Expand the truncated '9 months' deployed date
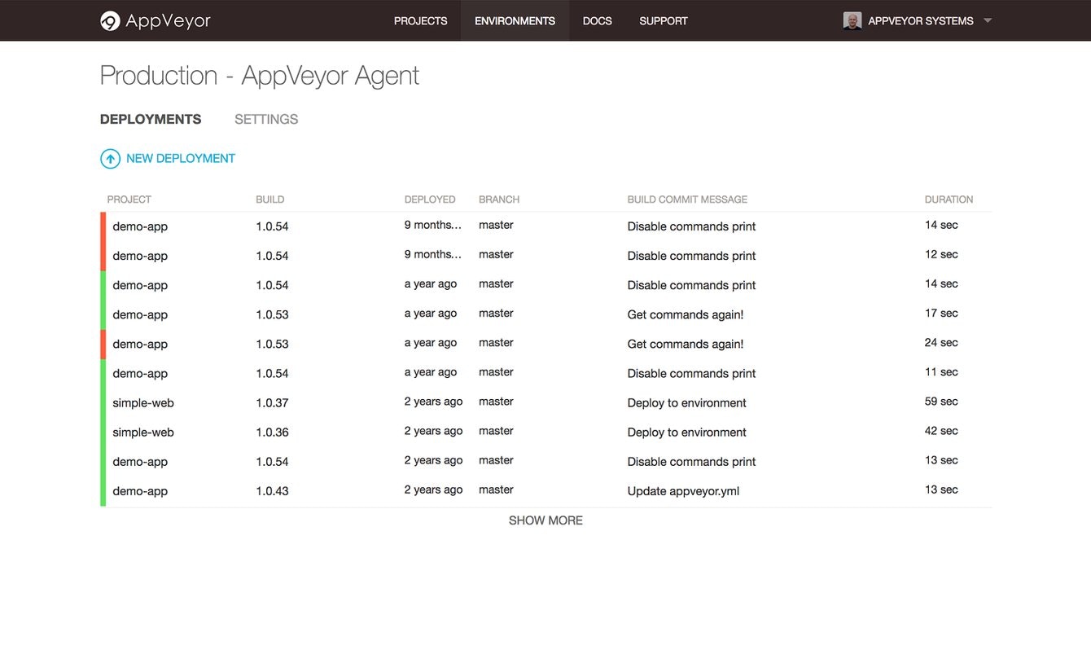 pyautogui.click(x=432, y=225)
